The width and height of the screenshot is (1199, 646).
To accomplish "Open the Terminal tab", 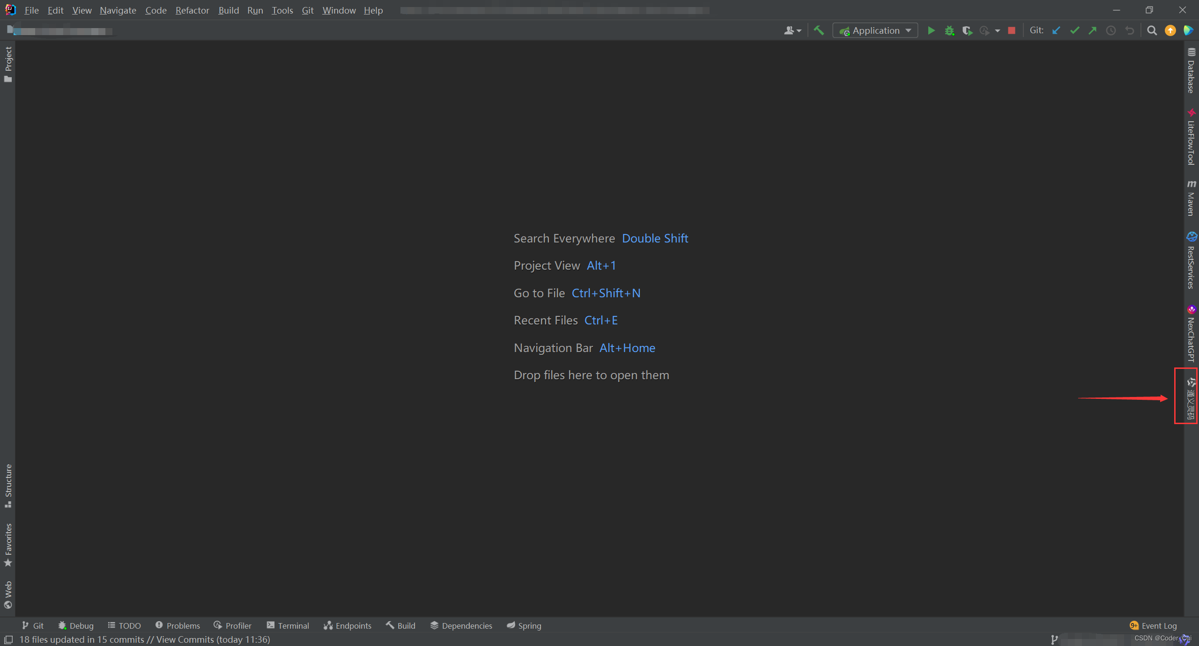I will pyautogui.click(x=288, y=625).
